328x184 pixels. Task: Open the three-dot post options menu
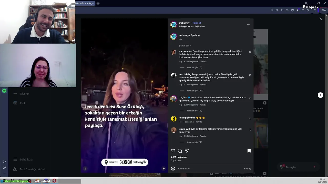click(x=249, y=25)
